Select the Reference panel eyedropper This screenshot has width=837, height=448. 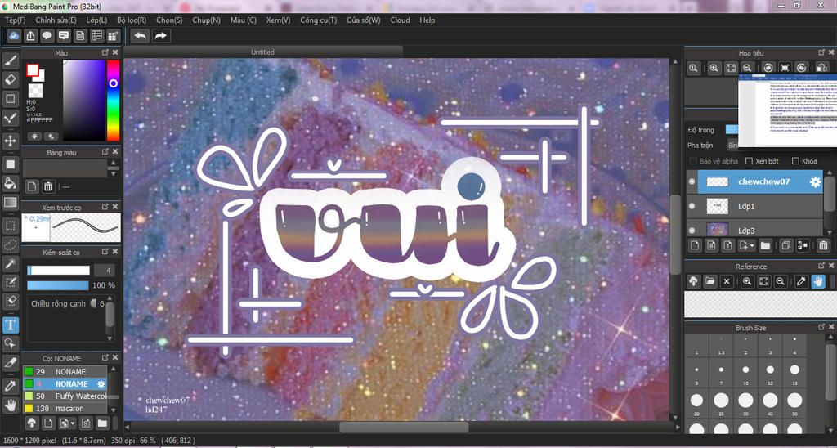click(x=801, y=281)
